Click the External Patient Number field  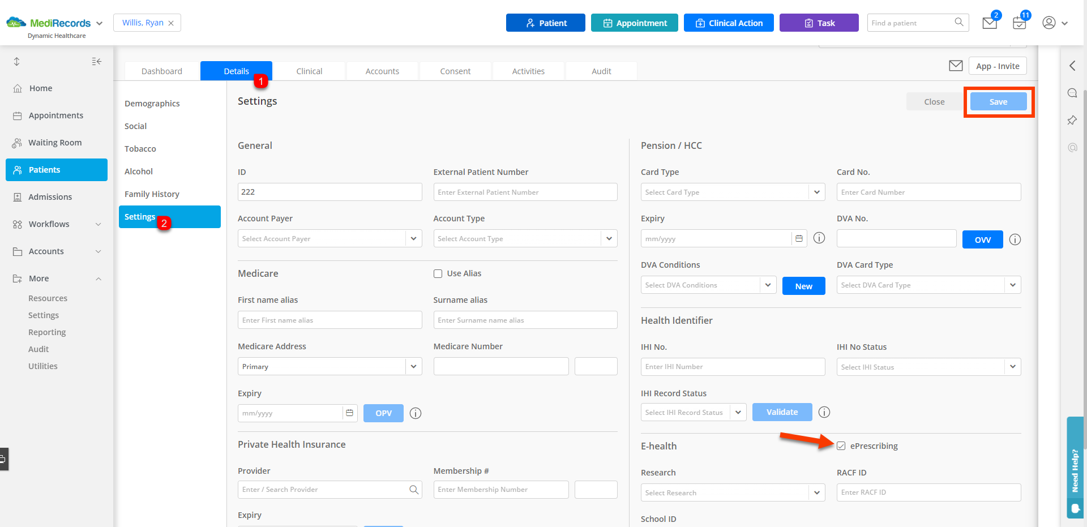point(525,192)
